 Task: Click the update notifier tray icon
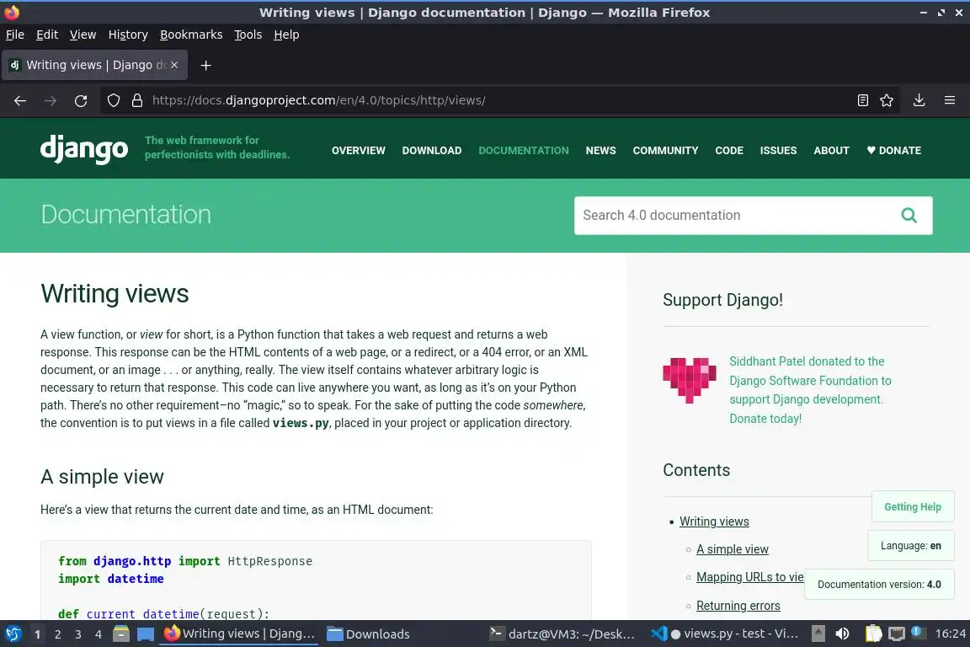919,634
